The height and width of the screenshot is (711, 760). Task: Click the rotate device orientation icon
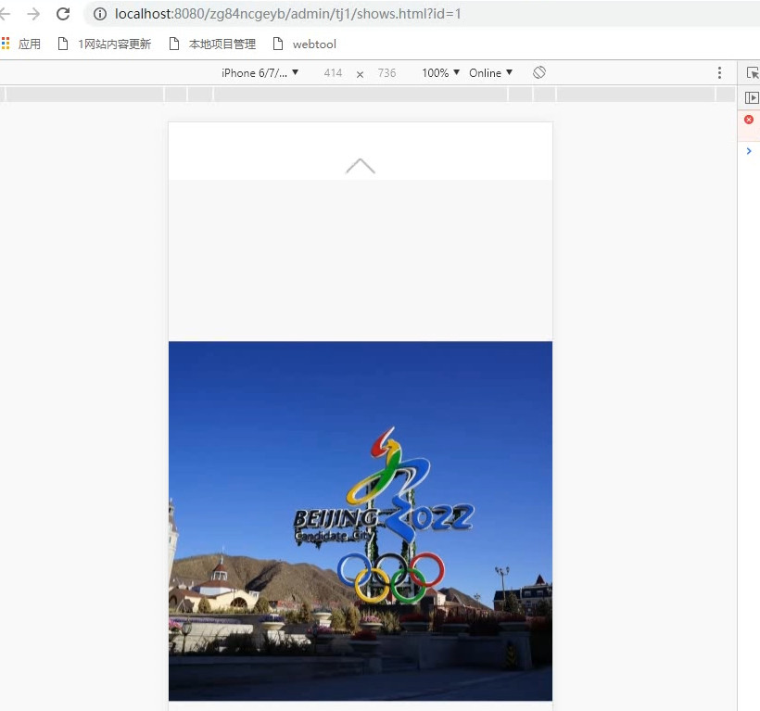coord(539,72)
